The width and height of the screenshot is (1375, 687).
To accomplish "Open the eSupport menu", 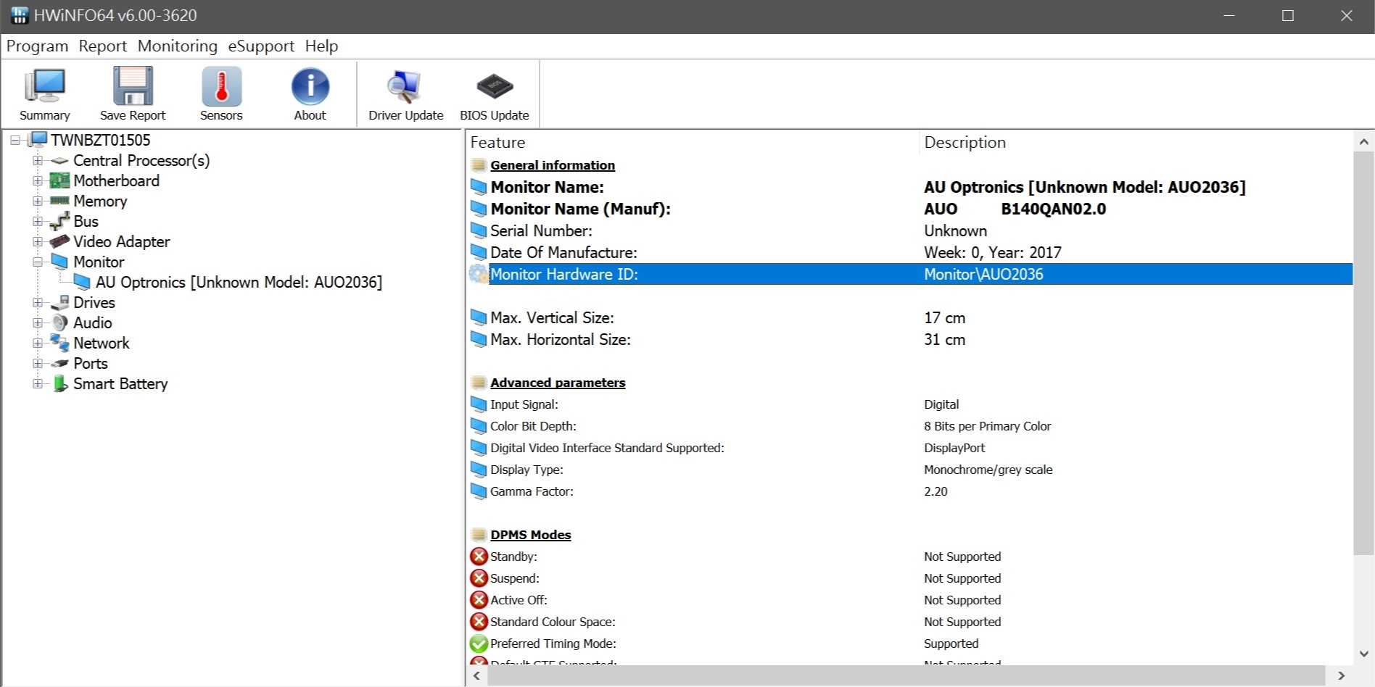I will (261, 46).
